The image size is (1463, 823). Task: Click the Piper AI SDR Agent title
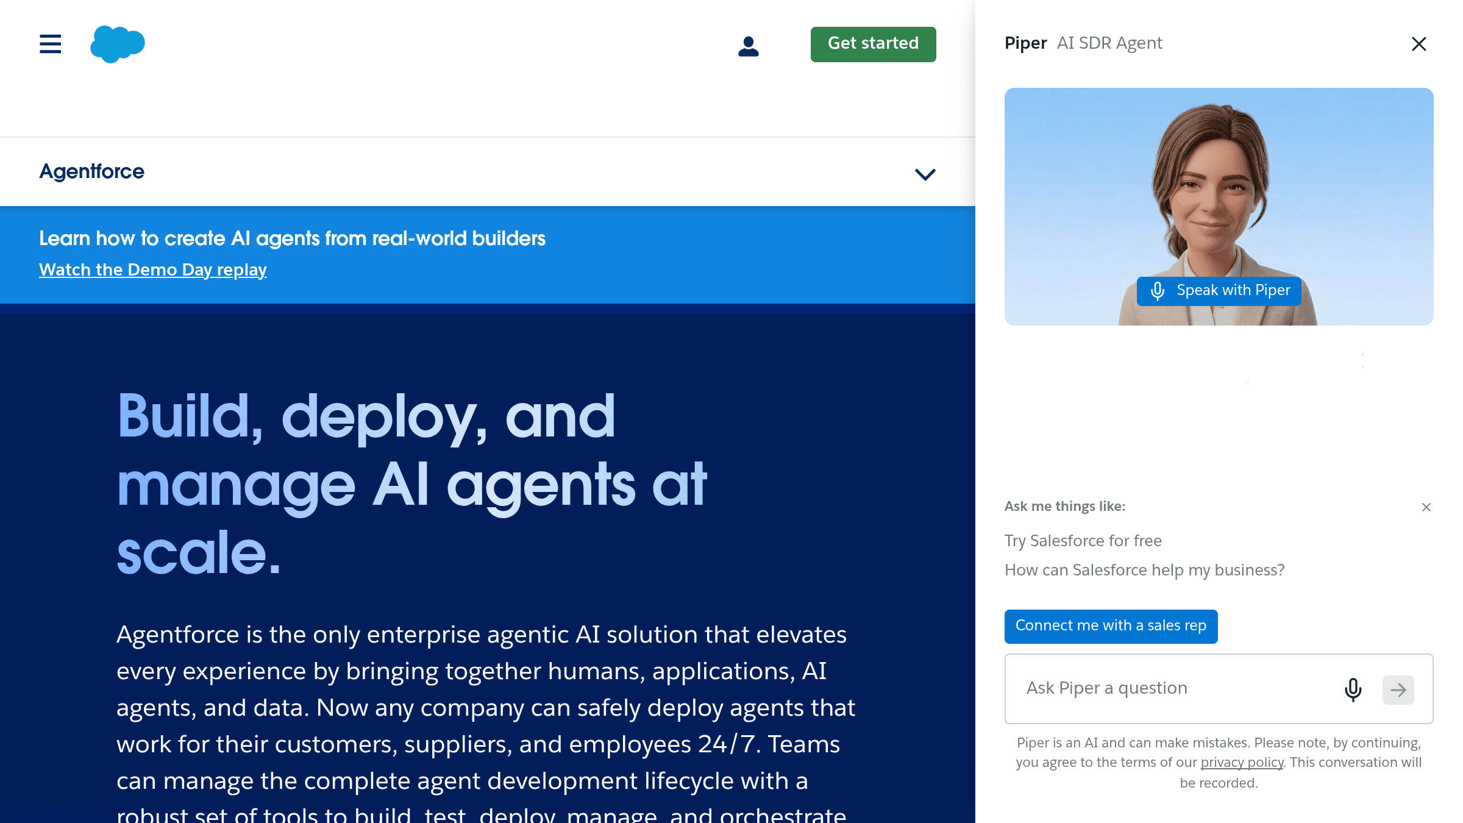coord(1083,43)
